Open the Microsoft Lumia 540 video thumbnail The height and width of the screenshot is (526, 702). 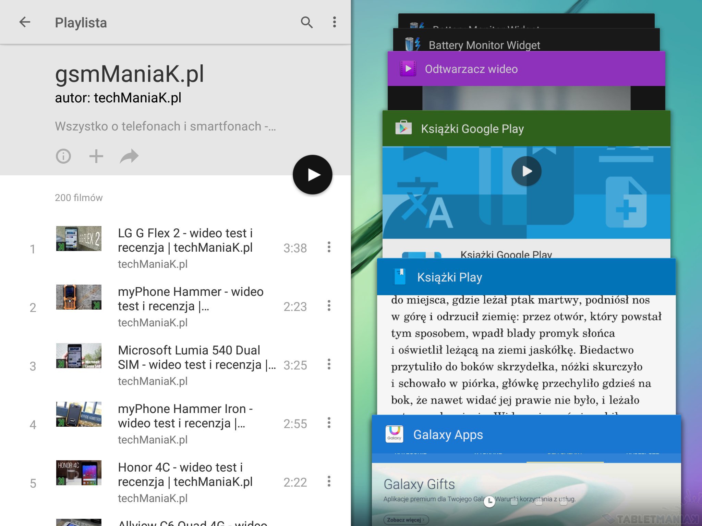[79, 356]
